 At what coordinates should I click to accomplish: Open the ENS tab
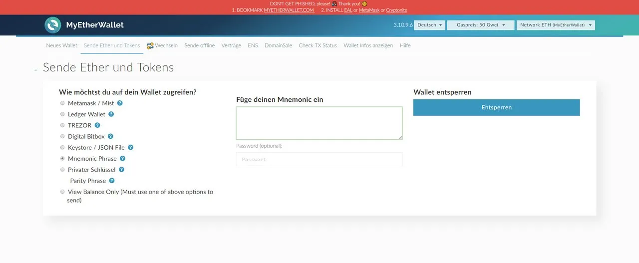pyautogui.click(x=253, y=45)
